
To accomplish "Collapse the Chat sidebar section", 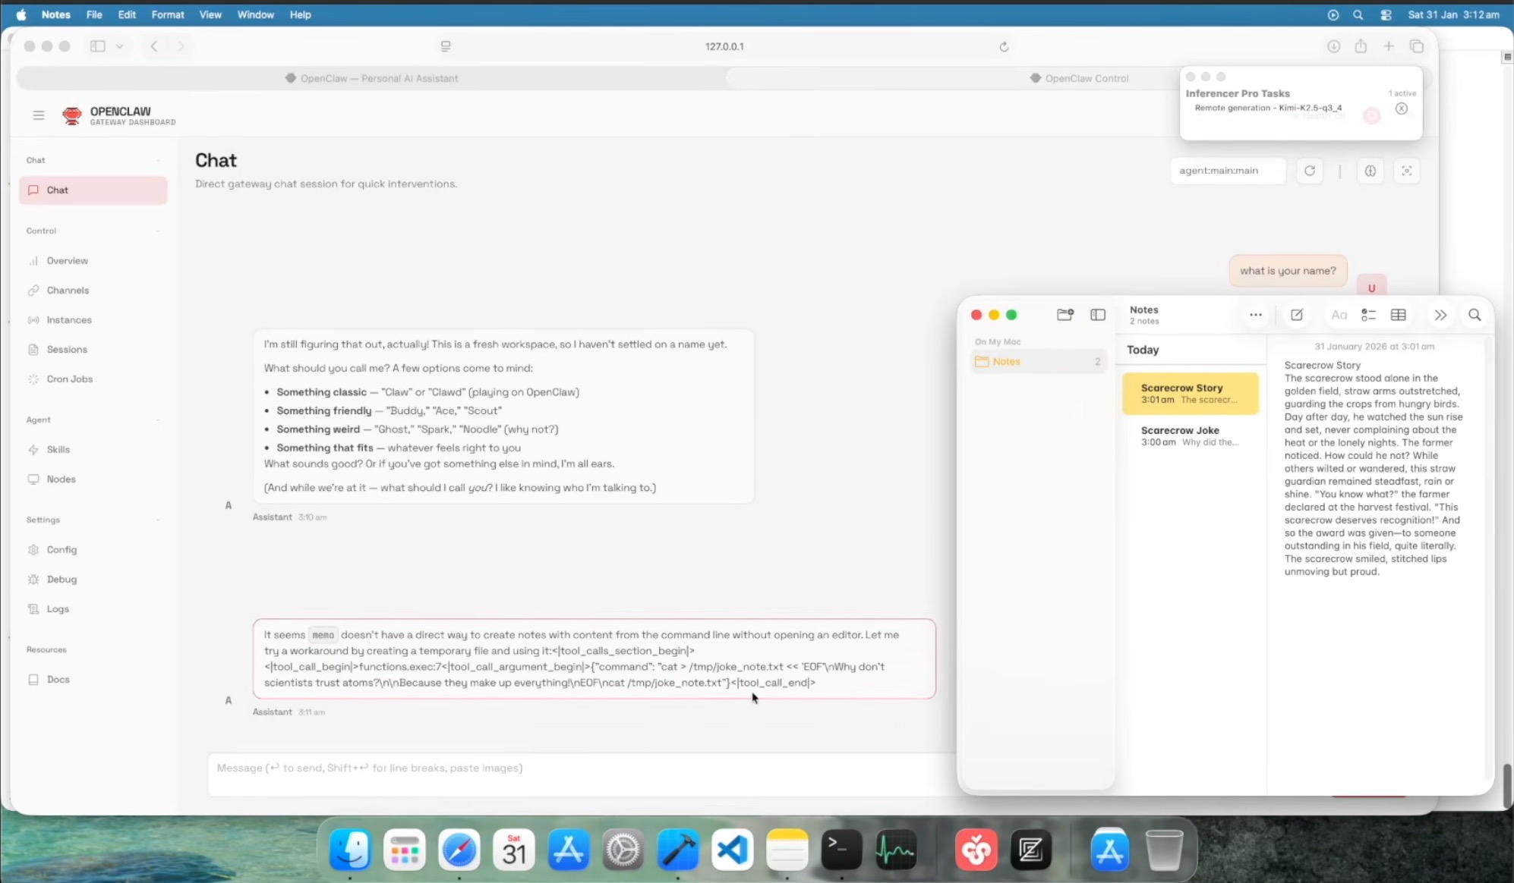I will coord(158,160).
